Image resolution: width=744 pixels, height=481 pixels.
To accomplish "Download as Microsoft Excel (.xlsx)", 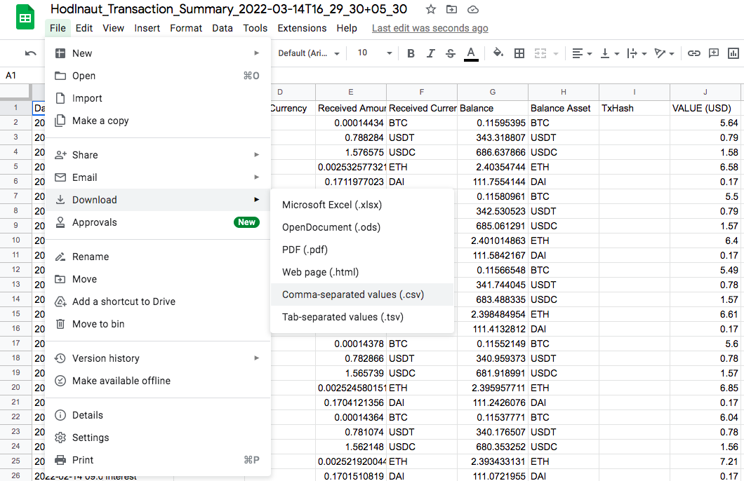I will pyautogui.click(x=361, y=205).
